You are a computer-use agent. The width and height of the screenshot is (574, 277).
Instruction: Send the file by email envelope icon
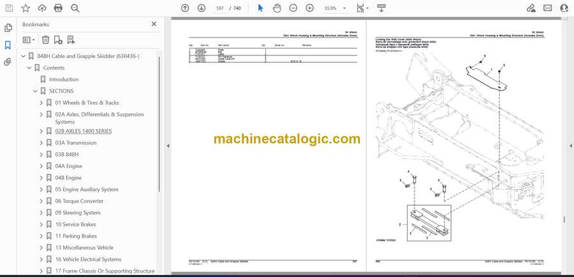point(548,8)
